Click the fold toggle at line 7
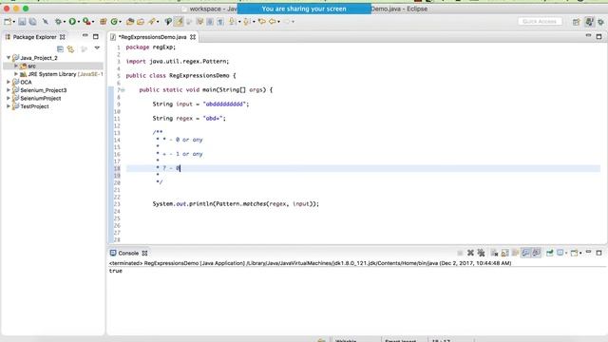608x342 pixels. click(123, 90)
